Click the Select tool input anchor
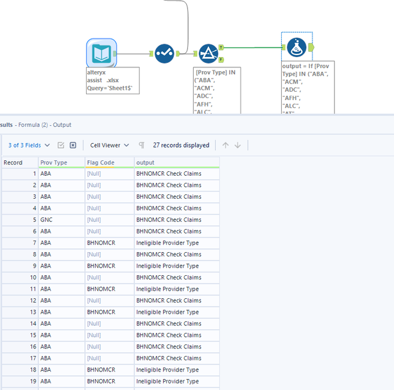 point(151,53)
